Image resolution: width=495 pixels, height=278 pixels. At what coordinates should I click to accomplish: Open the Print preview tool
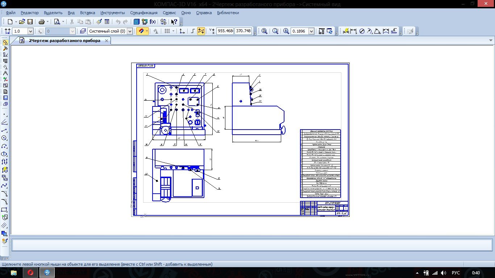57,22
